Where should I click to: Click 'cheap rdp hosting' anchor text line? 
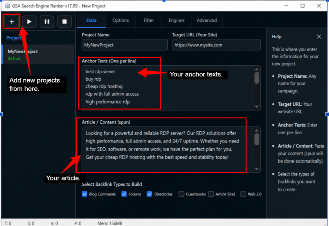coord(104,86)
